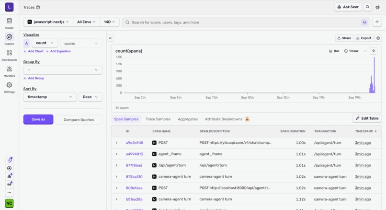Click Add Chart link
Screen dimensions: 386x210
[34, 51]
